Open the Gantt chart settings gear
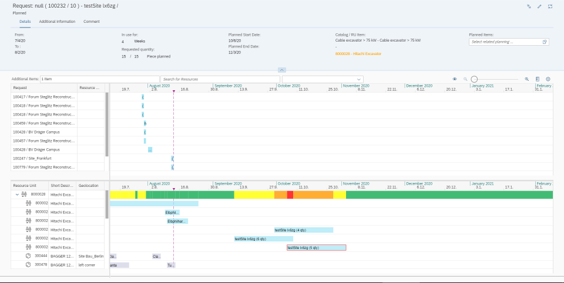This screenshot has height=283, width=564. 548,79
